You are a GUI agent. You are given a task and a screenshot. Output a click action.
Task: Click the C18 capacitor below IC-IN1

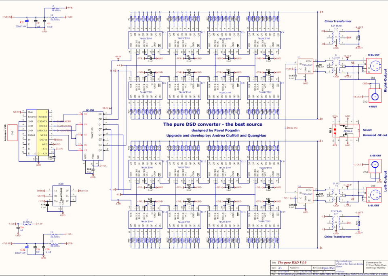93,170
